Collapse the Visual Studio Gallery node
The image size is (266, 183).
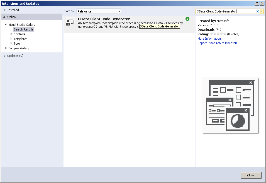coord(6,25)
